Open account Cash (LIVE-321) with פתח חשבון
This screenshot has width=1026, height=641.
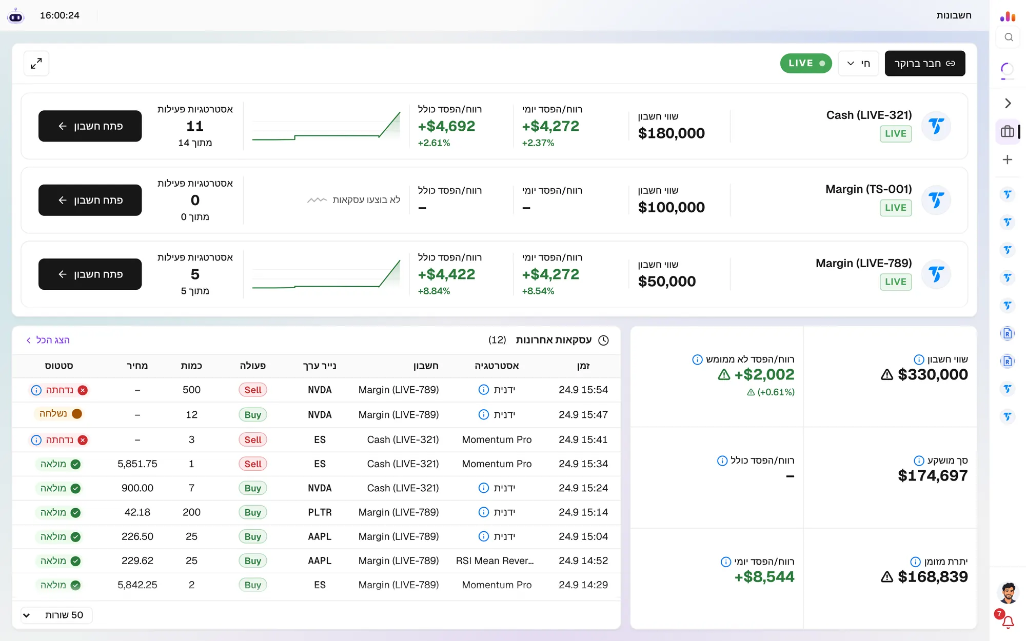pos(90,126)
